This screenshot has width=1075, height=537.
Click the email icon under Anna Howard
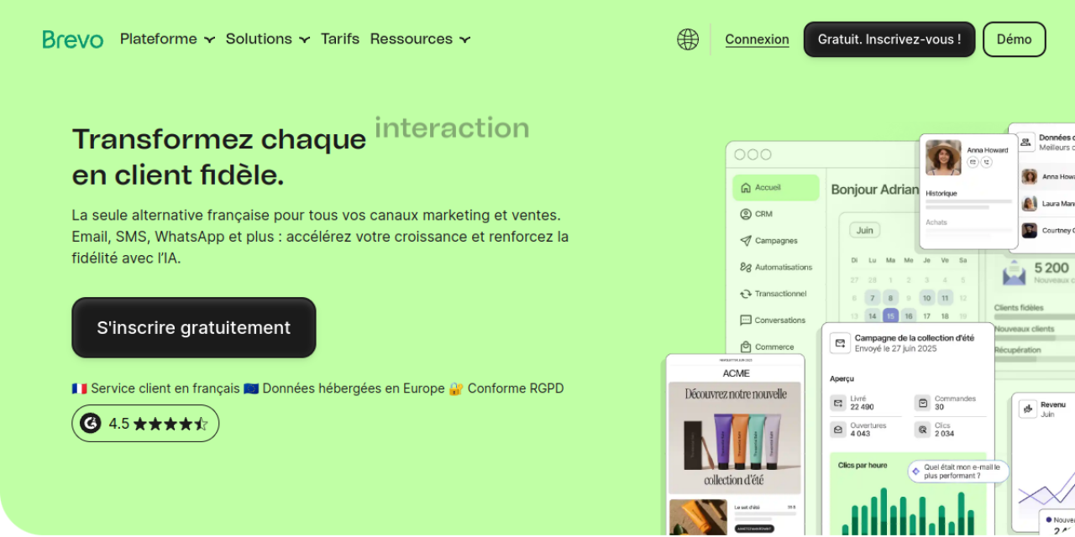973,162
